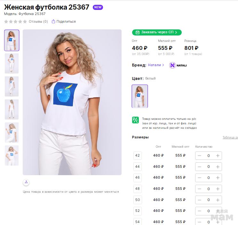Open the Отзывы (0) reviews link
238x225 pixels.
pos(38,22)
